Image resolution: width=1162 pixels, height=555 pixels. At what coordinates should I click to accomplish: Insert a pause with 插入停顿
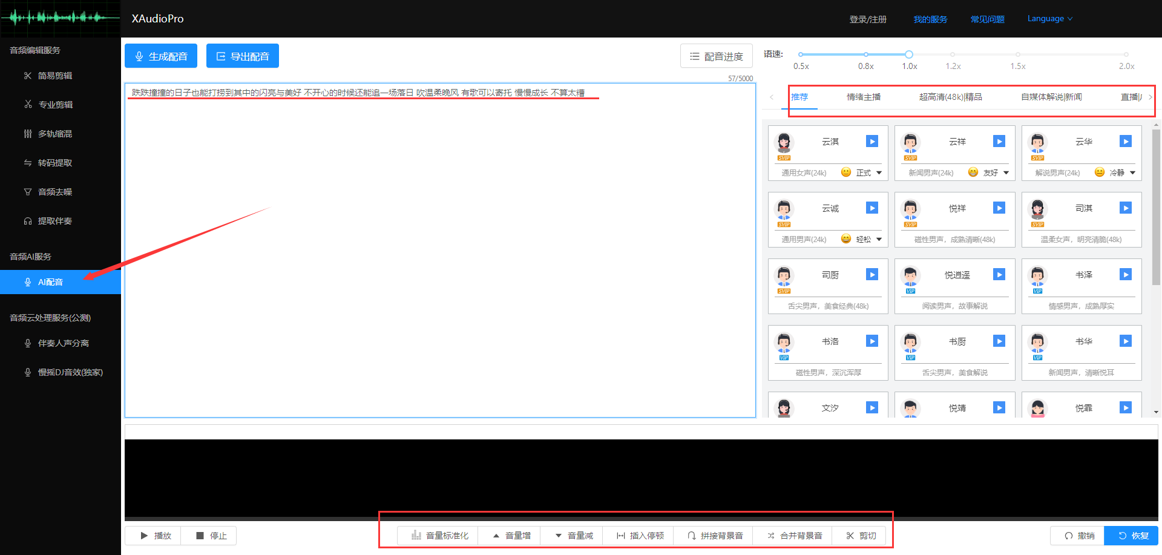coord(638,535)
